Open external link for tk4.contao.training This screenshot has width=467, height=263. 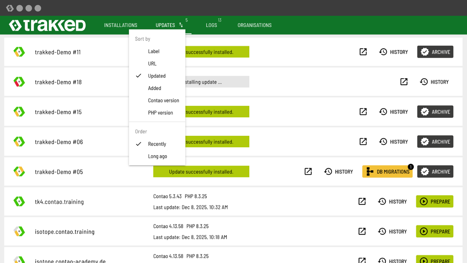coord(362,202)
